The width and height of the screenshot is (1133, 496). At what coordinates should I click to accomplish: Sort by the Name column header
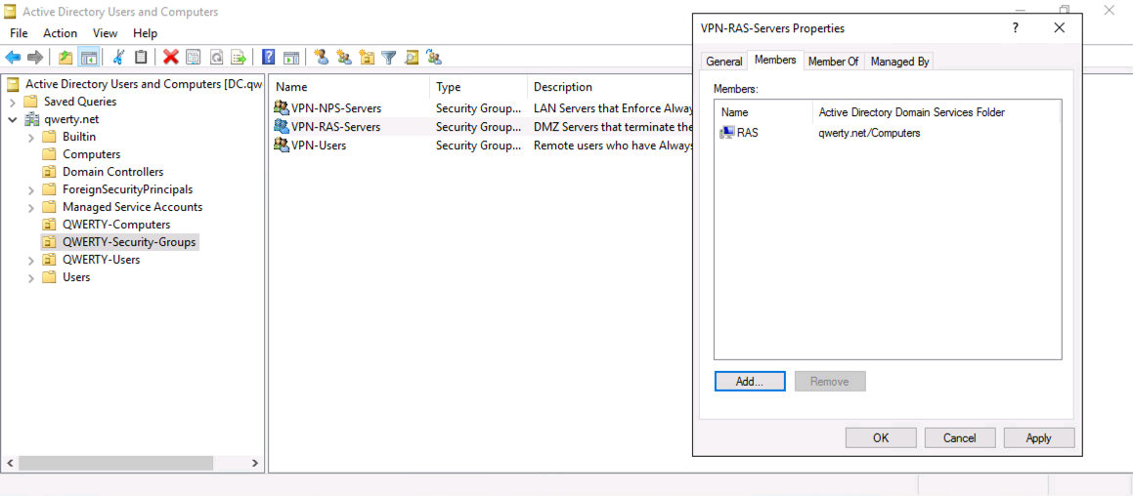350,87
